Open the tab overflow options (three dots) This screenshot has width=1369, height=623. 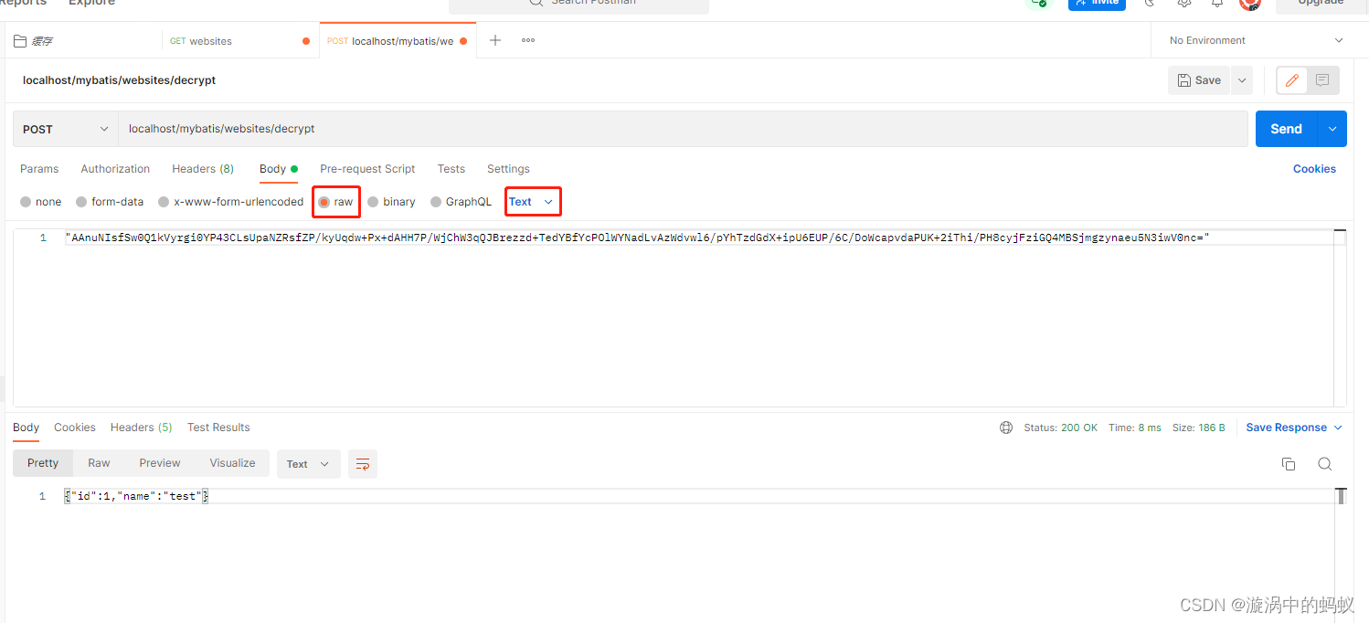528,40
